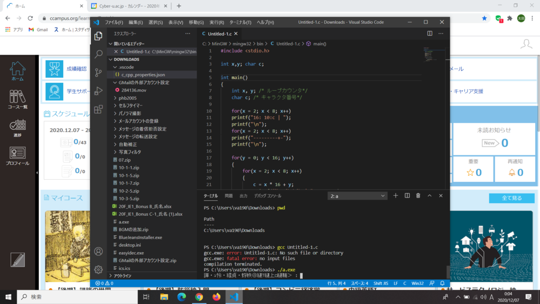Expand the phb2005 folder
The image size is (540, 304).
tap(128, 98)
